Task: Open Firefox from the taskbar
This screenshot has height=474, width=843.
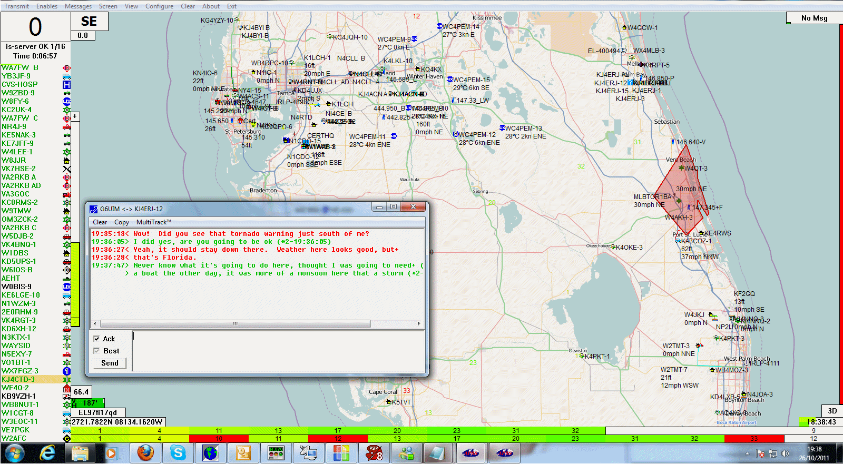Action: click(145, 453)
